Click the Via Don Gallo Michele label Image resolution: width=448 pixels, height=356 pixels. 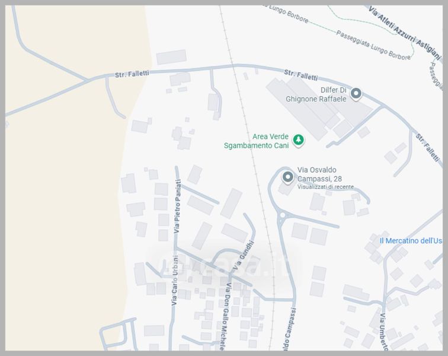tap(226, 316)
